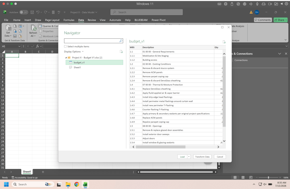Click the Search box in the Excel title bar
Screen dimensions: 290x189
pyautogui.click(x=147, y=12)
